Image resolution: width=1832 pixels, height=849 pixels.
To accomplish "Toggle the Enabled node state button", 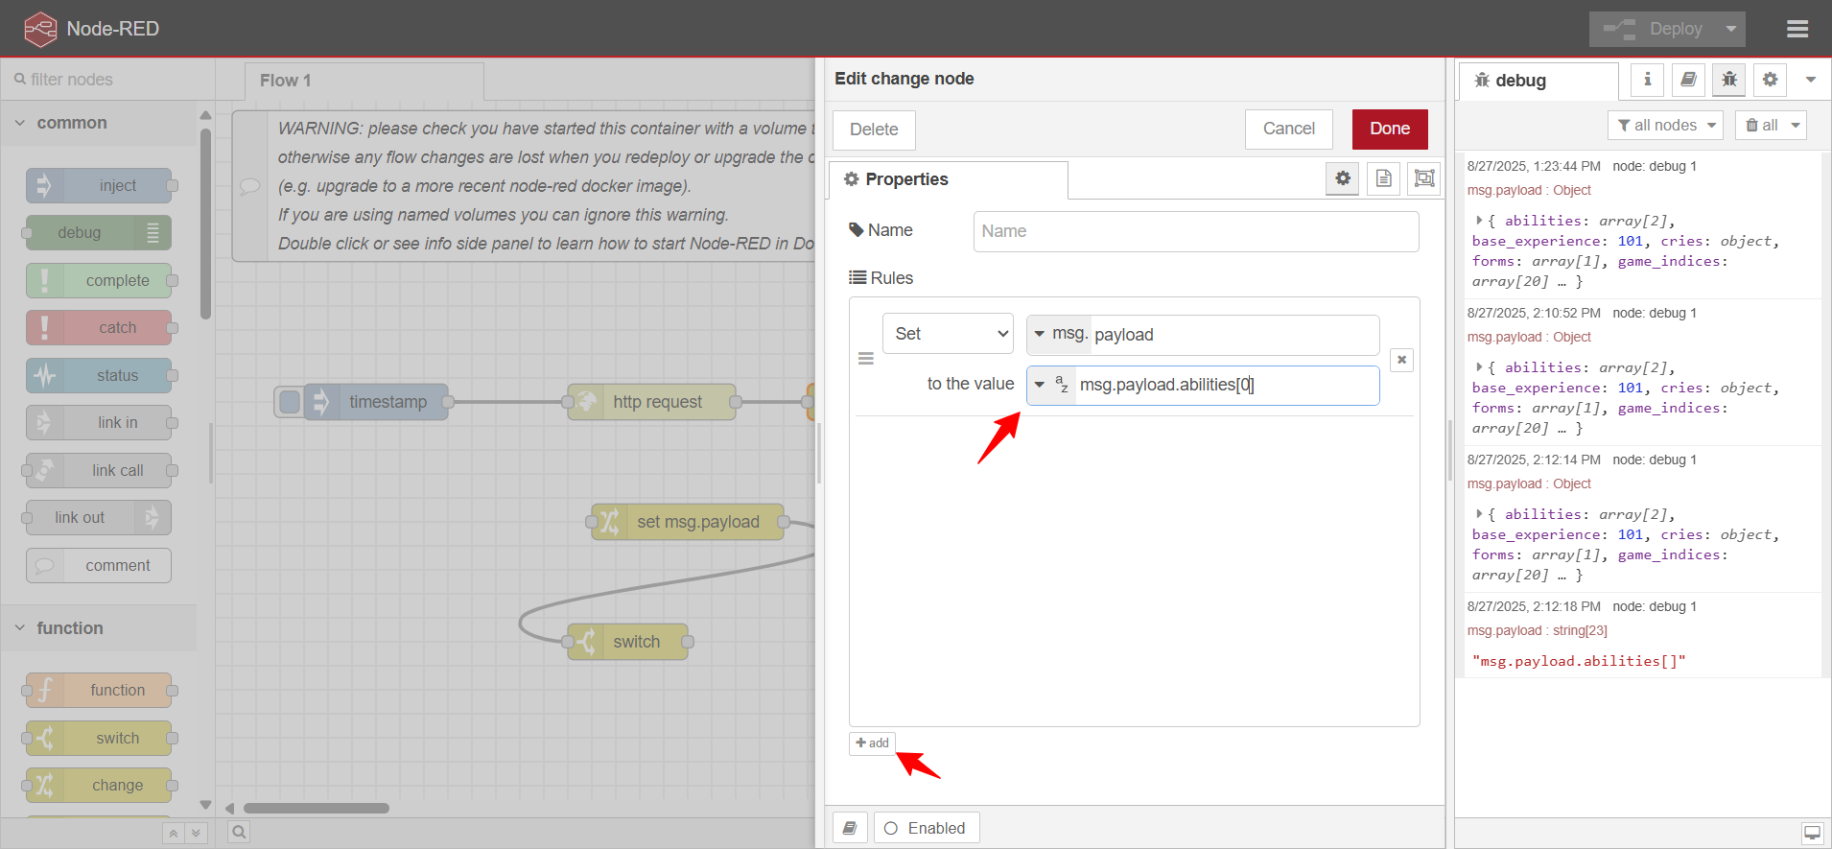I will [x=927, y=828].
